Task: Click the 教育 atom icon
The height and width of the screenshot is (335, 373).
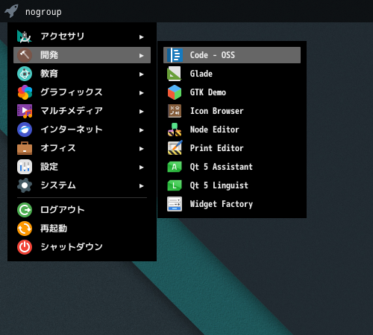Action: coord(25,74)
